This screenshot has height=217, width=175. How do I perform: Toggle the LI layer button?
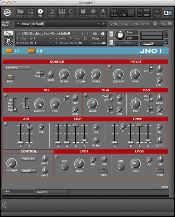(9, 51)
